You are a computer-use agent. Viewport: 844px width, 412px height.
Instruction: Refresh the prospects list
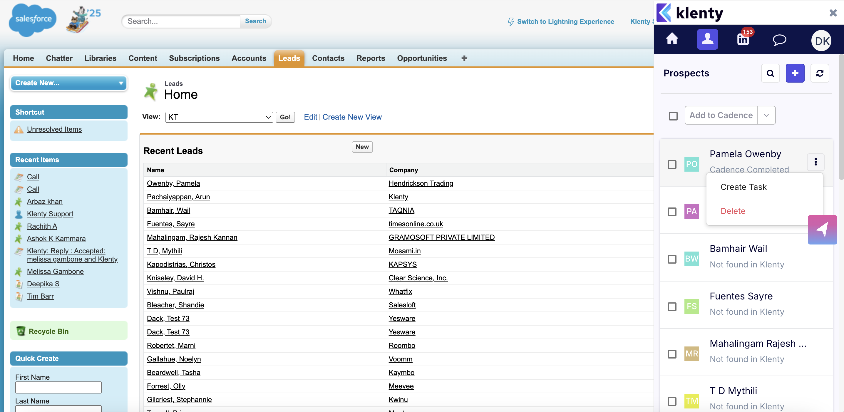click(x=819, y=73)
